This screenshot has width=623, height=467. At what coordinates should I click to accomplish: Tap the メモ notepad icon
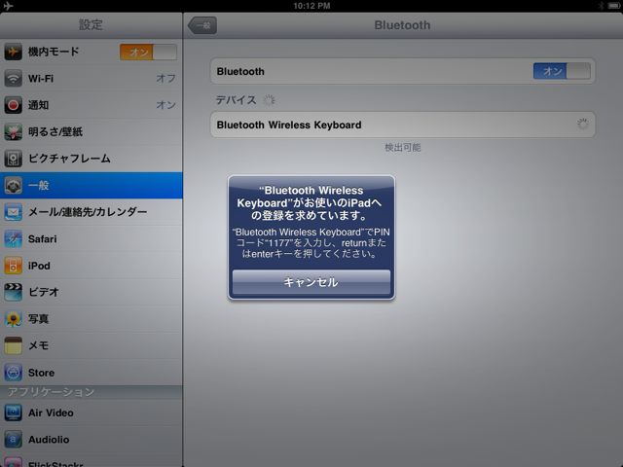(13, 345)
